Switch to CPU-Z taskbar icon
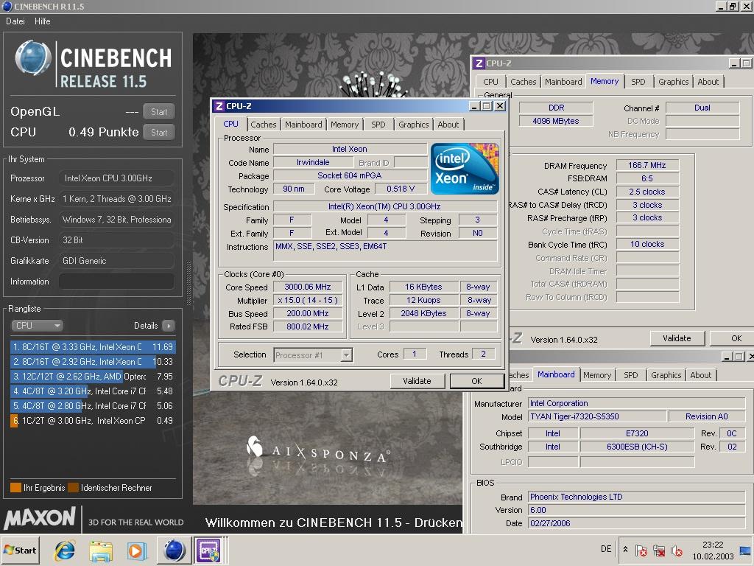This screenshot has height=566, width=754. [208, 551]
